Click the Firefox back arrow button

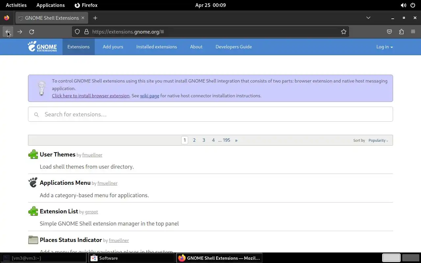[8, 32]
